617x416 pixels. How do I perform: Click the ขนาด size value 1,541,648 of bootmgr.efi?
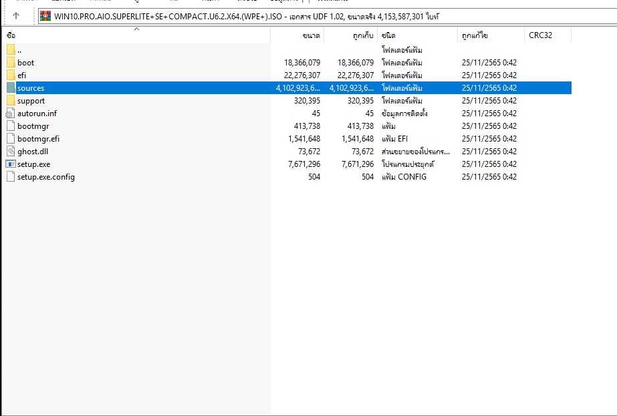point(304,138)
